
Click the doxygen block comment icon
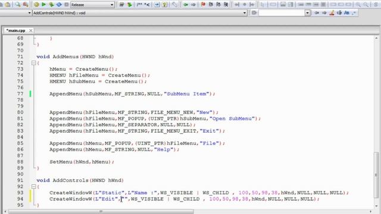coord(139,4)
